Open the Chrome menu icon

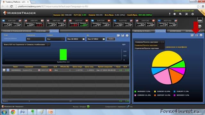pyautogui.click(x=203, y=6)
